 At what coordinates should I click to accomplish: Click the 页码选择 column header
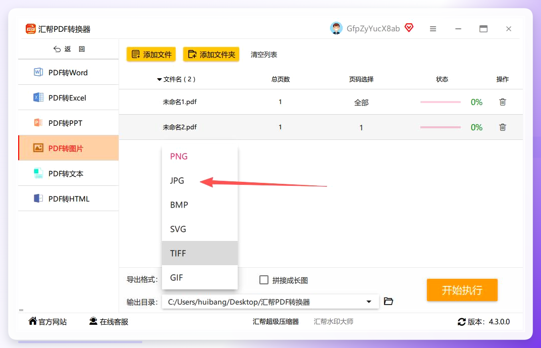[361, 79]
